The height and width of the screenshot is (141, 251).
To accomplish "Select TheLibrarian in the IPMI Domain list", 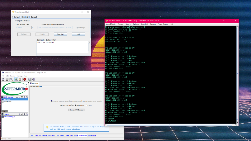I will tap(8, 102).
